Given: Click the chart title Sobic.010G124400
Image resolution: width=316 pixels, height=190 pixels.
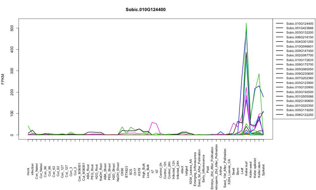Looking at the screenshot, I should pyautogui.click(x=145, y=10).
